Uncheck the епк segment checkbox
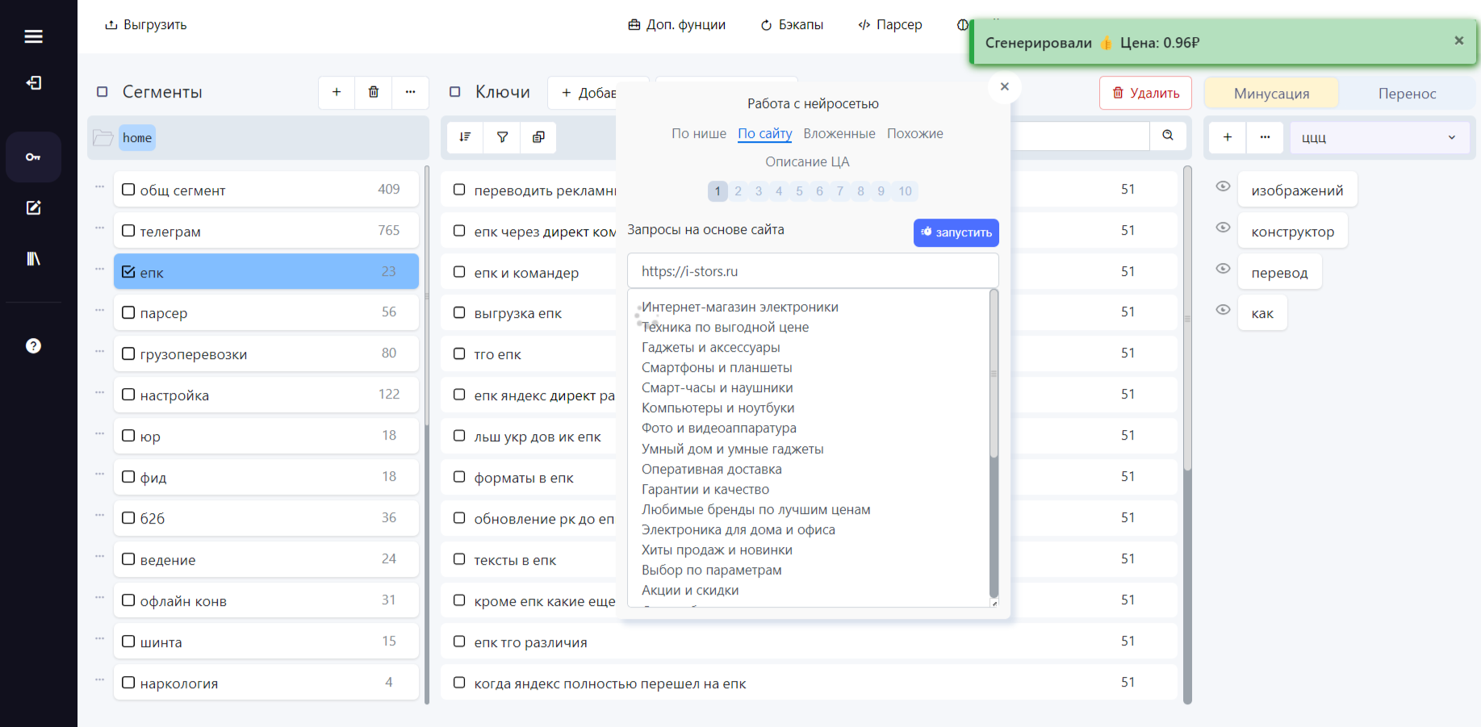This screenshot has width=1481, height=727. [x=128, y=272]
